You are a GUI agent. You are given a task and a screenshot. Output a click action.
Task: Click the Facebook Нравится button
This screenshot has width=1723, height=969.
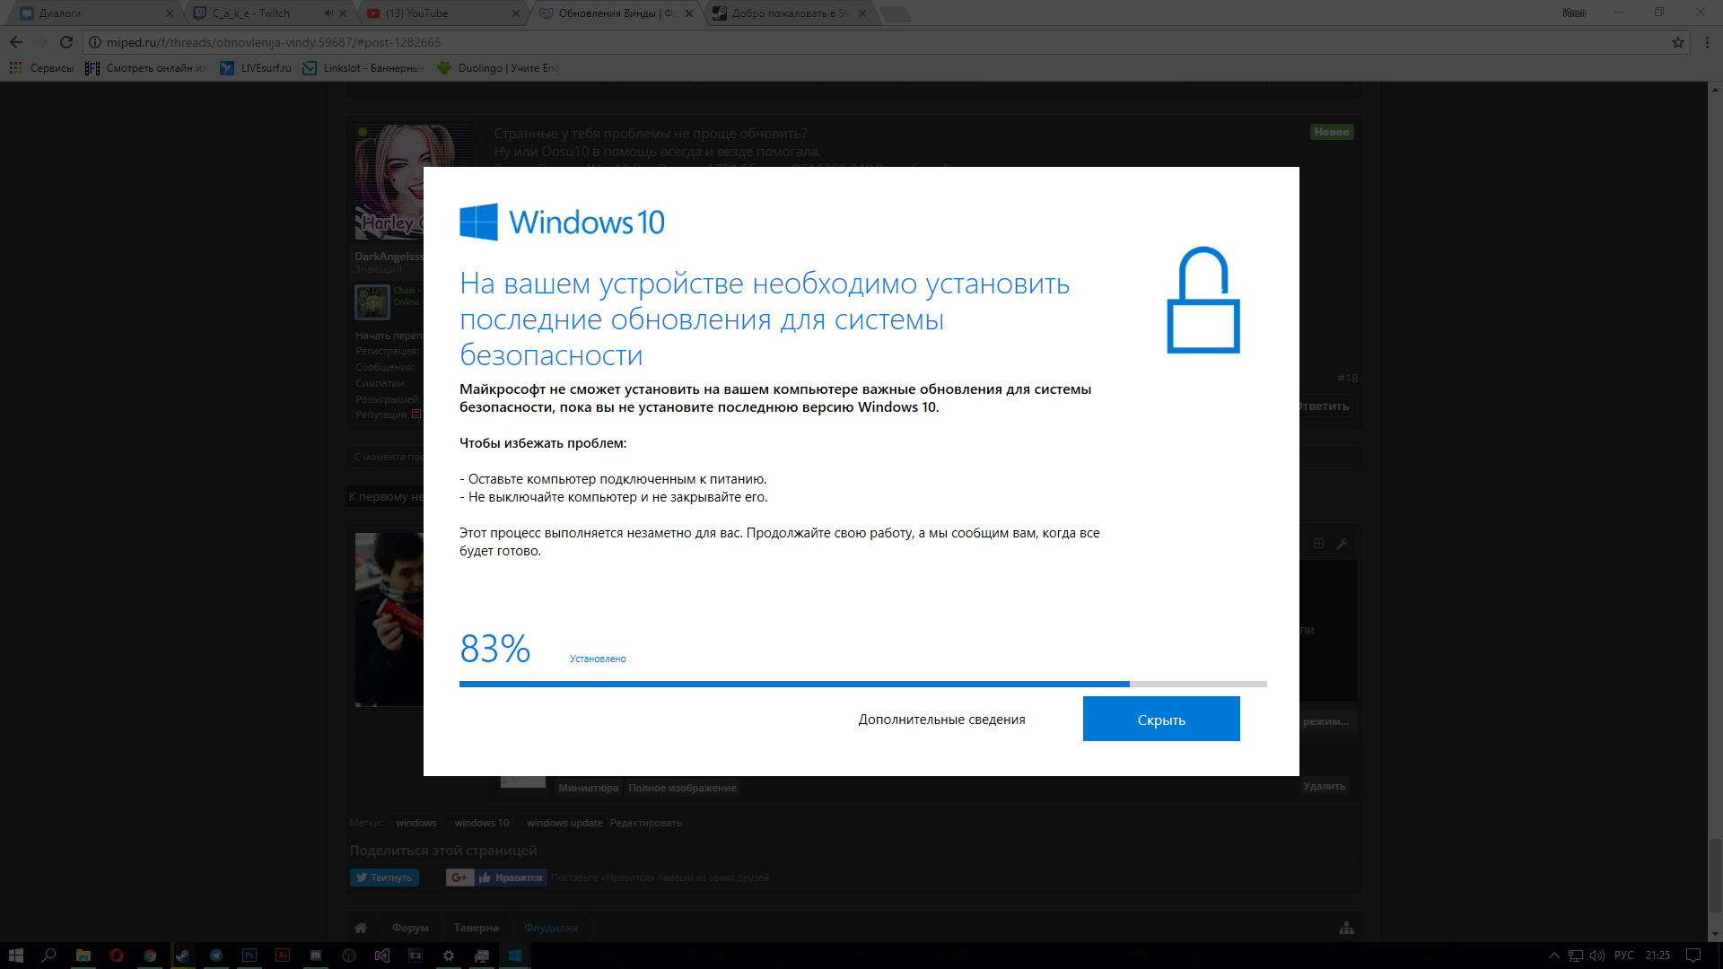[x=511, y=877]
